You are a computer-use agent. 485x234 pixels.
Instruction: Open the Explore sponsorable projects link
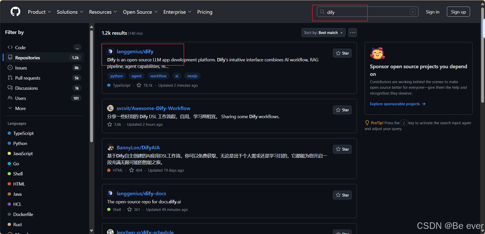click(x=395, y=104)
